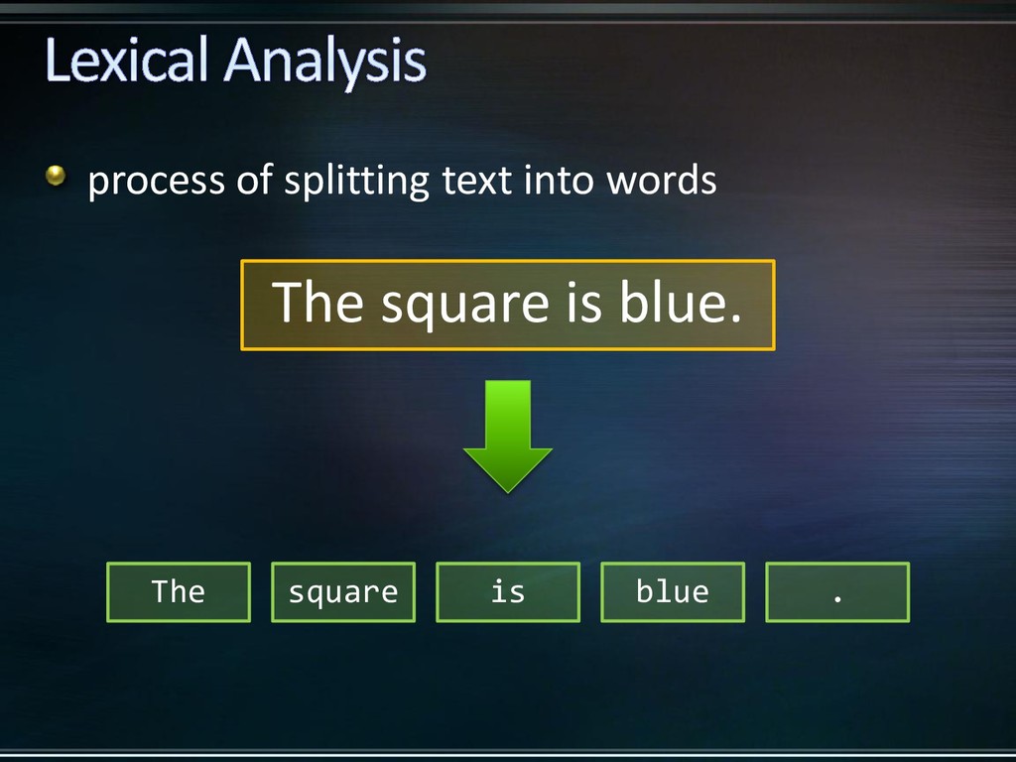Click "blue." inside the yellow sentence box
Screen dimensions: 1016x762
coord(681,302)
